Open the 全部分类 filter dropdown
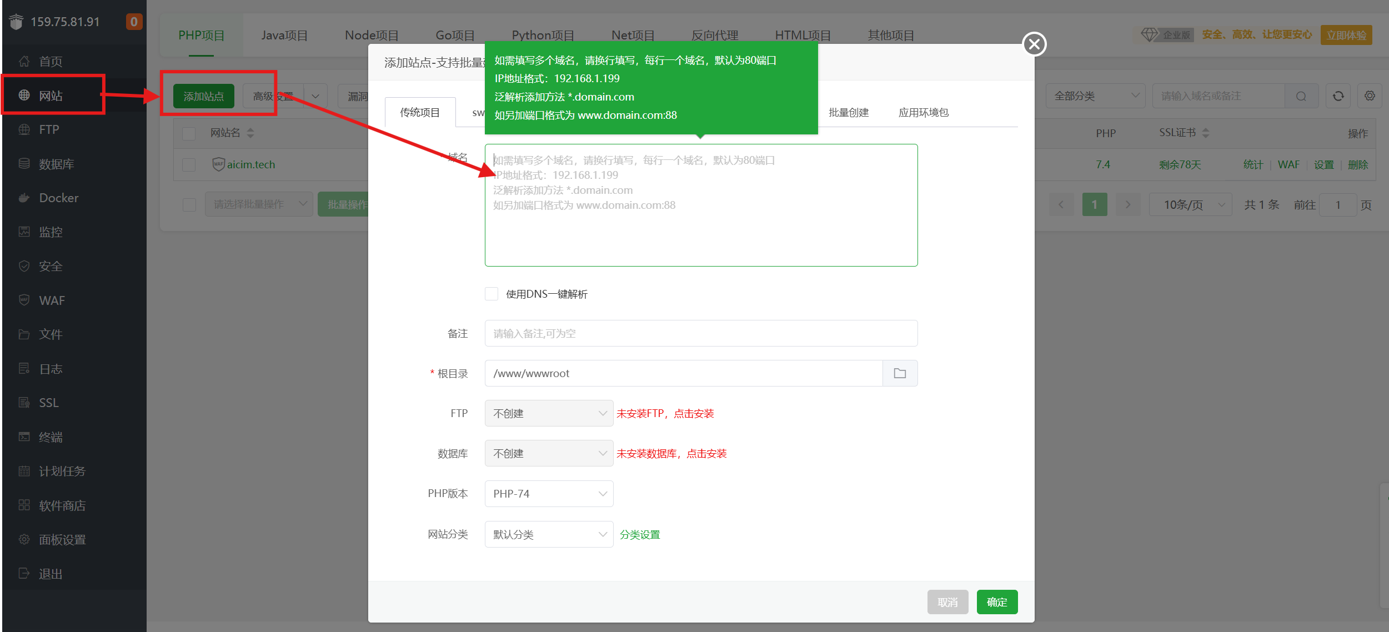The image size is (1389, 632). click(x=1096, y=96)
